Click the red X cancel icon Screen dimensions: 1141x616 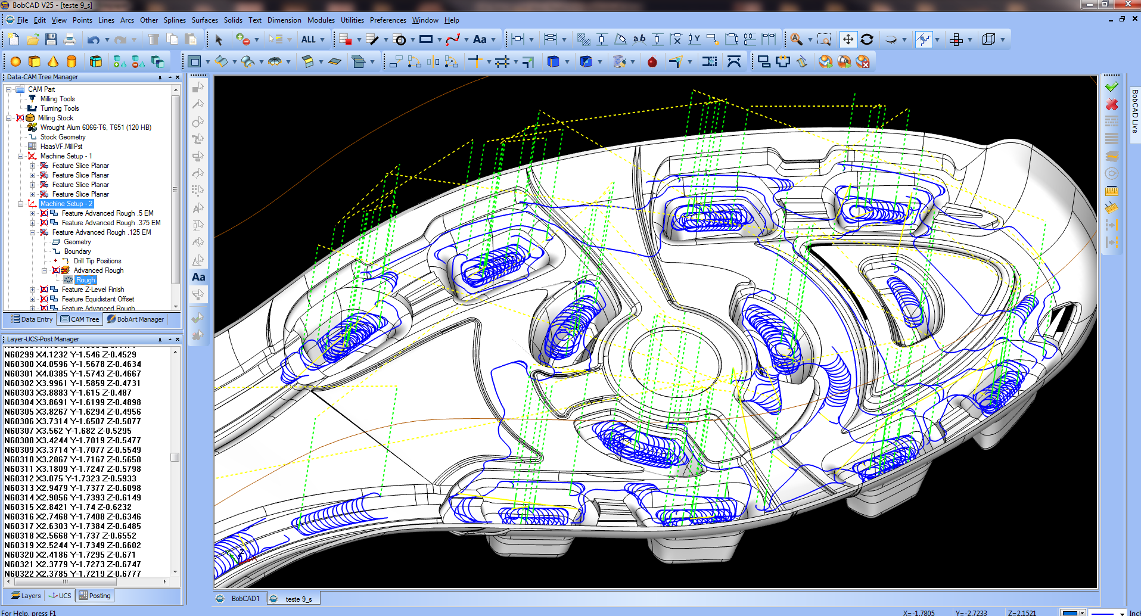click(x=1111, y=105)
